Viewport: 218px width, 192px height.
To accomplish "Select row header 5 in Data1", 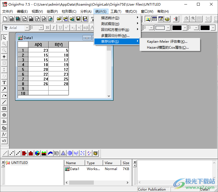I will click(23, 69).
